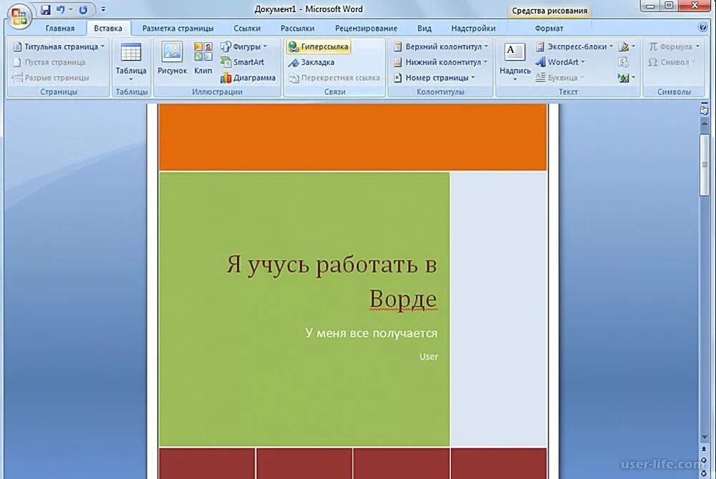Switch to the Формат drawing tools tab
Viewport: 716px width, 479px height.
(549, 29)
